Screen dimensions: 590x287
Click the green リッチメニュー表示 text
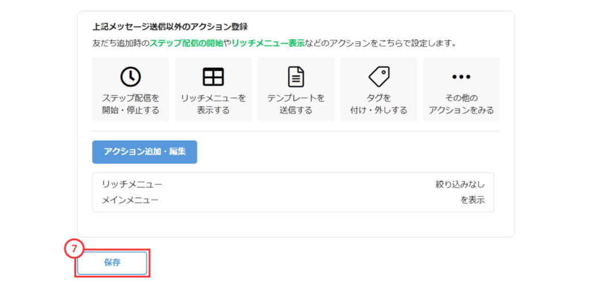click(x=268, y=44)
